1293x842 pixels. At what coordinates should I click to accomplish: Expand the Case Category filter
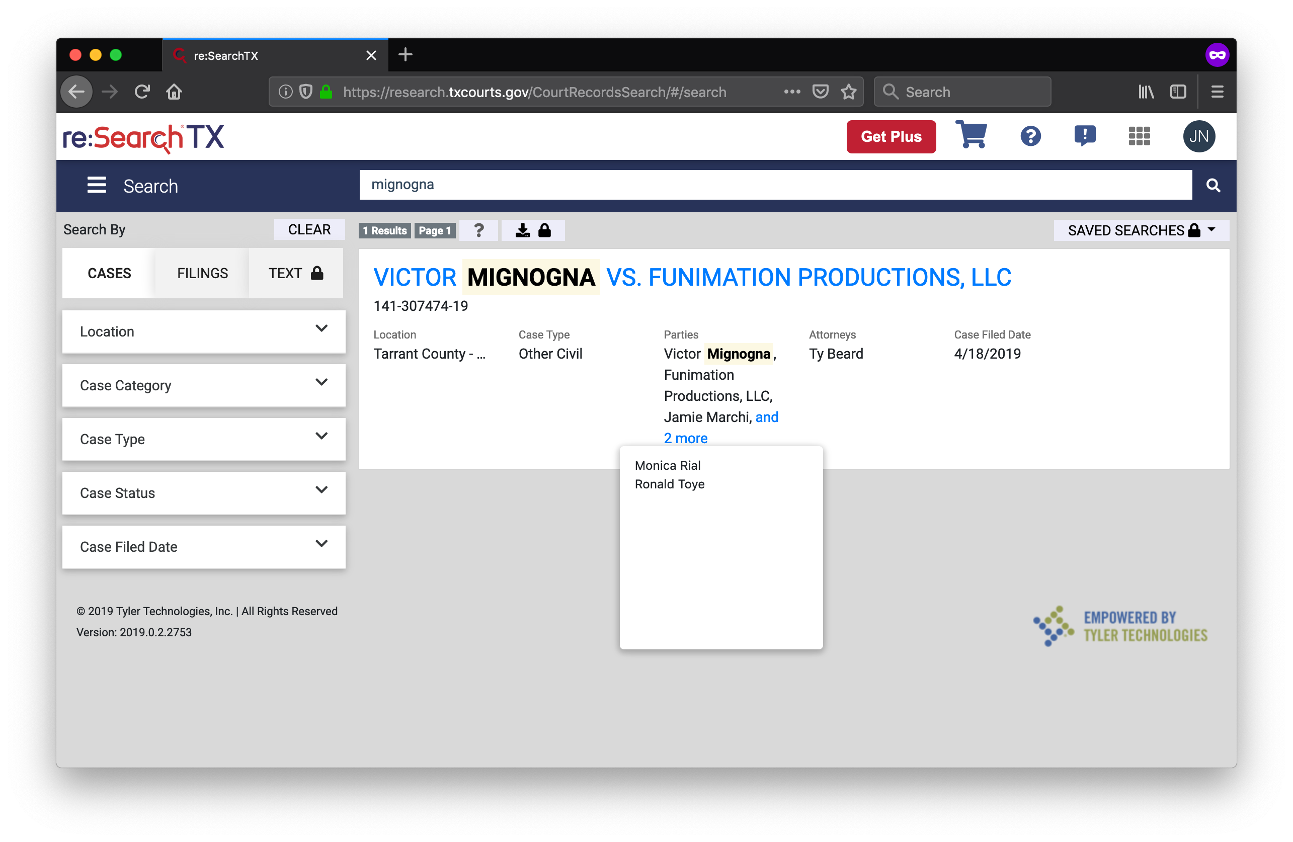[204, 385]
